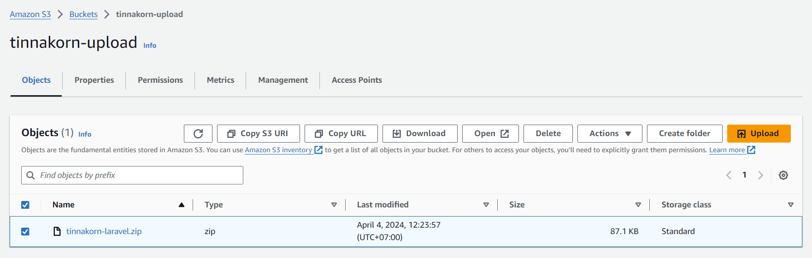
Task: Sort by Size column arrow
Action: tap(638, 205)
